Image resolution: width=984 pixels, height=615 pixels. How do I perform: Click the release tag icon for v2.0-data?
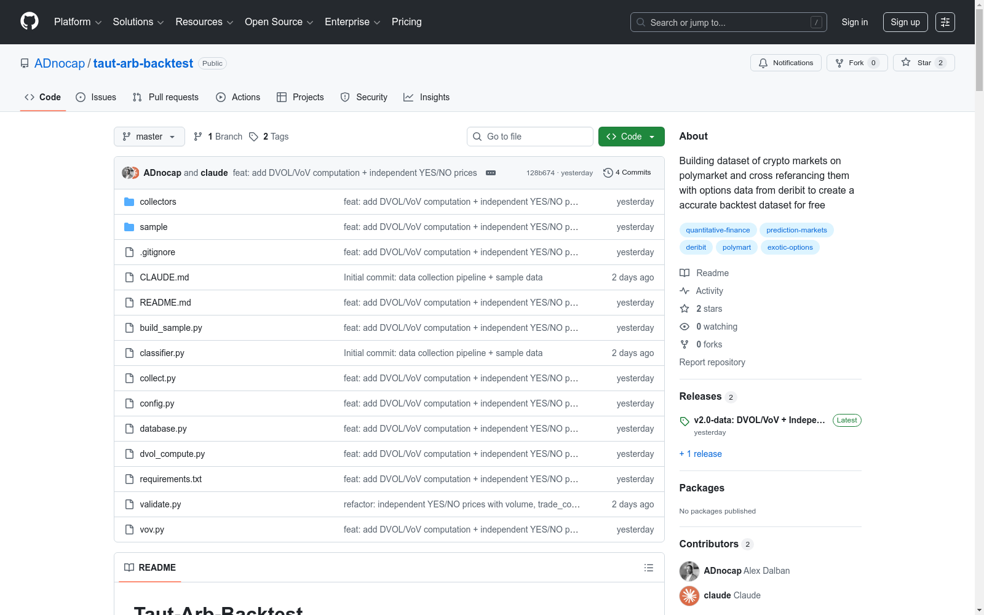click(x=684, y=421)
